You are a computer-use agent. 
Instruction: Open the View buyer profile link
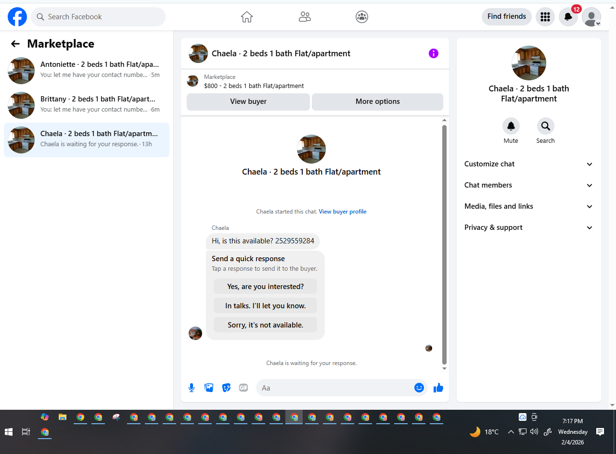click(343, 212)
